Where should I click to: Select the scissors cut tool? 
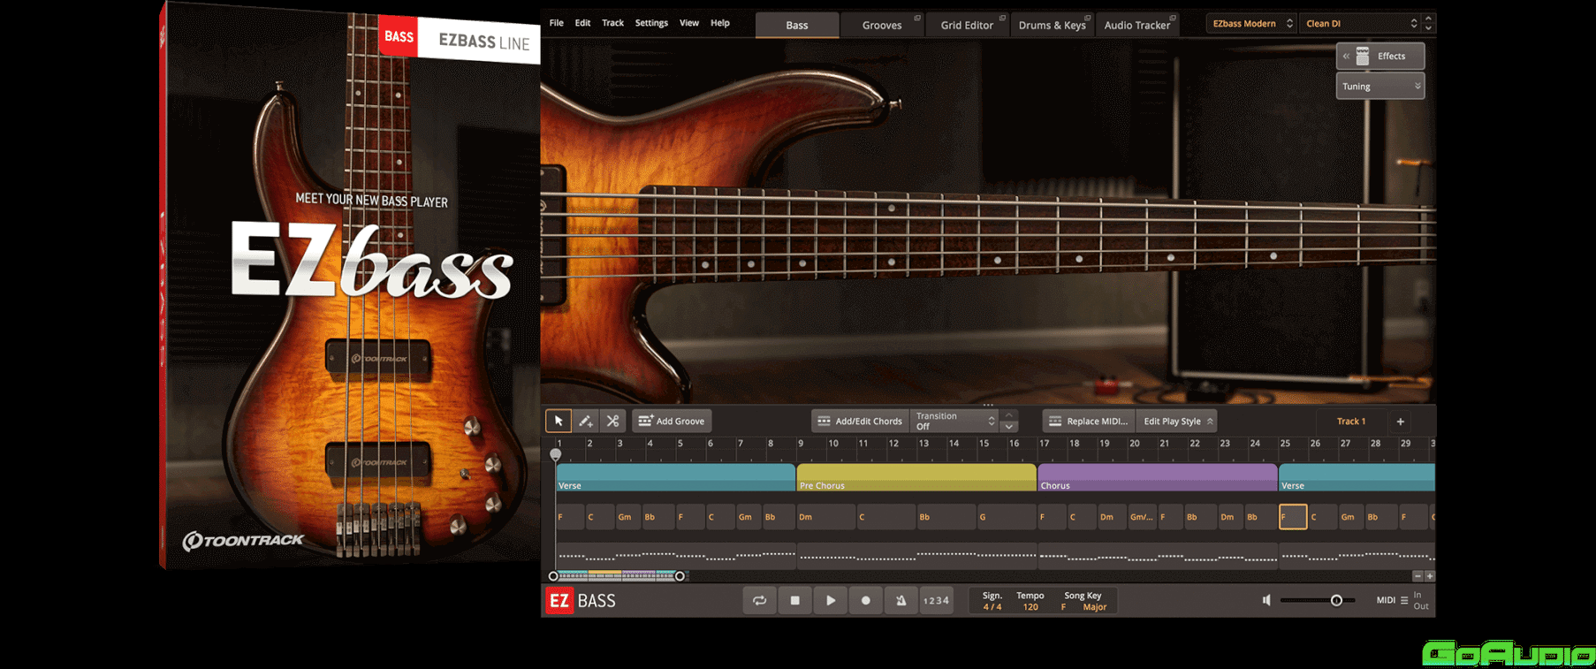click(x=612, y=422)
